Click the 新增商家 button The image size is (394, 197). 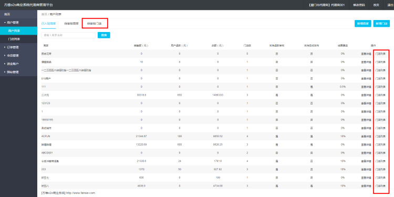click(363, 23)
